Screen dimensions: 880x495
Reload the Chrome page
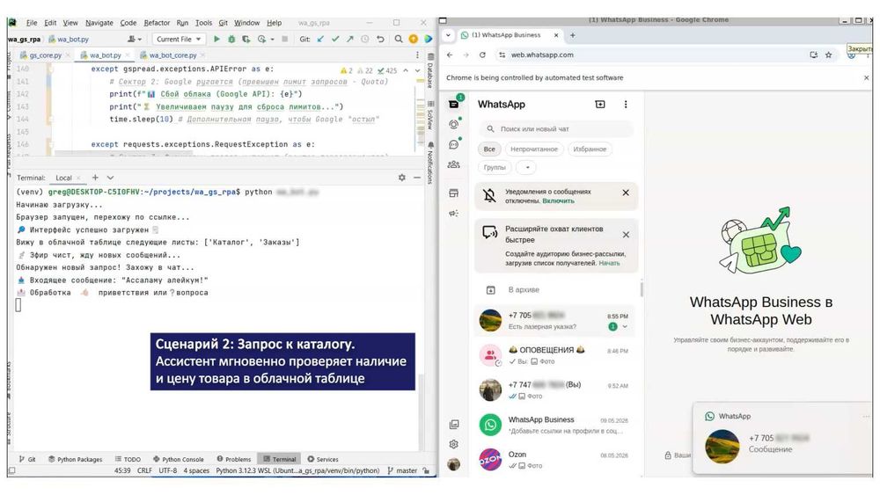coord(482,55)
